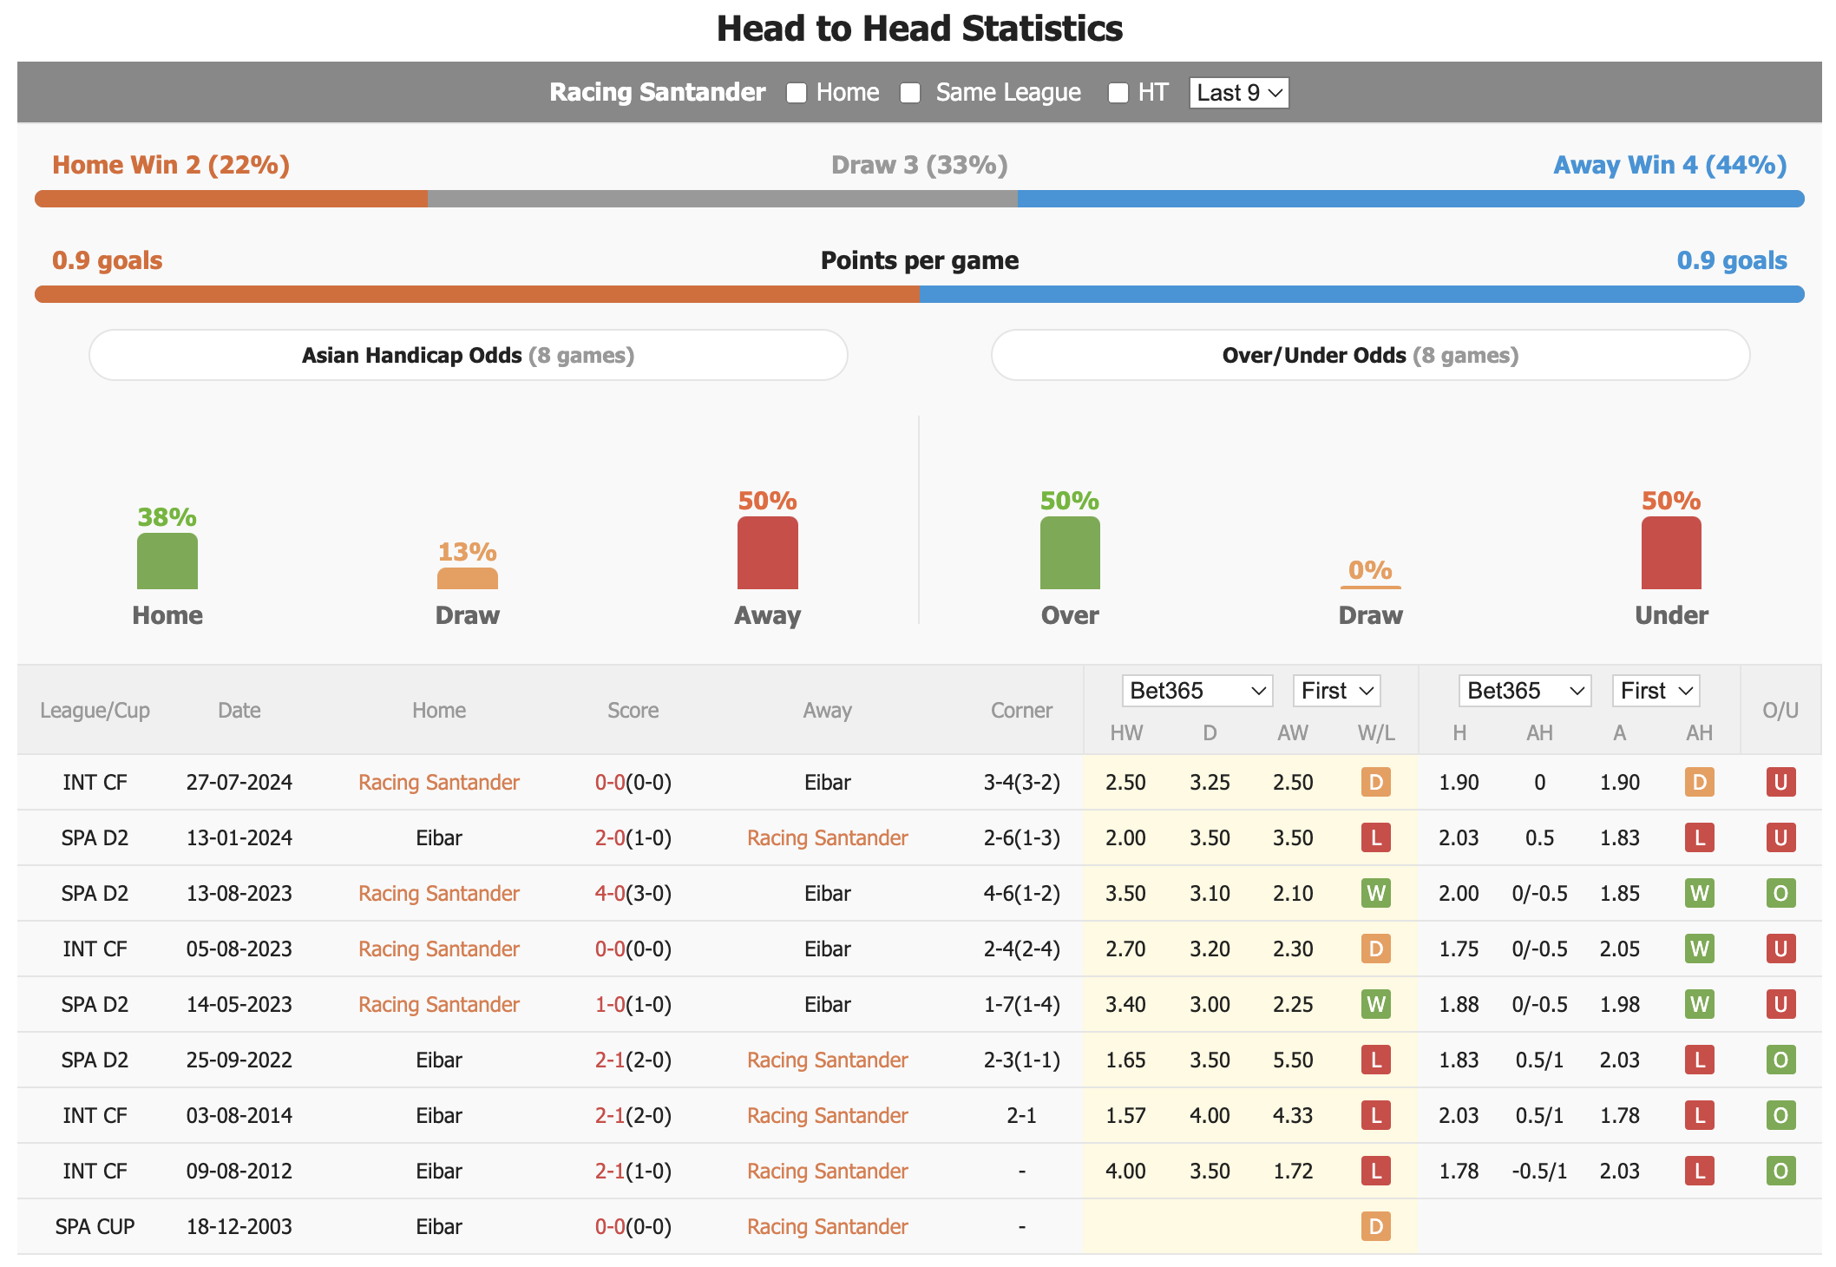Screen dimensions: 1836x1267
Task: Click the -0.5/1 handicap value
Action: coord(1539,1171)
